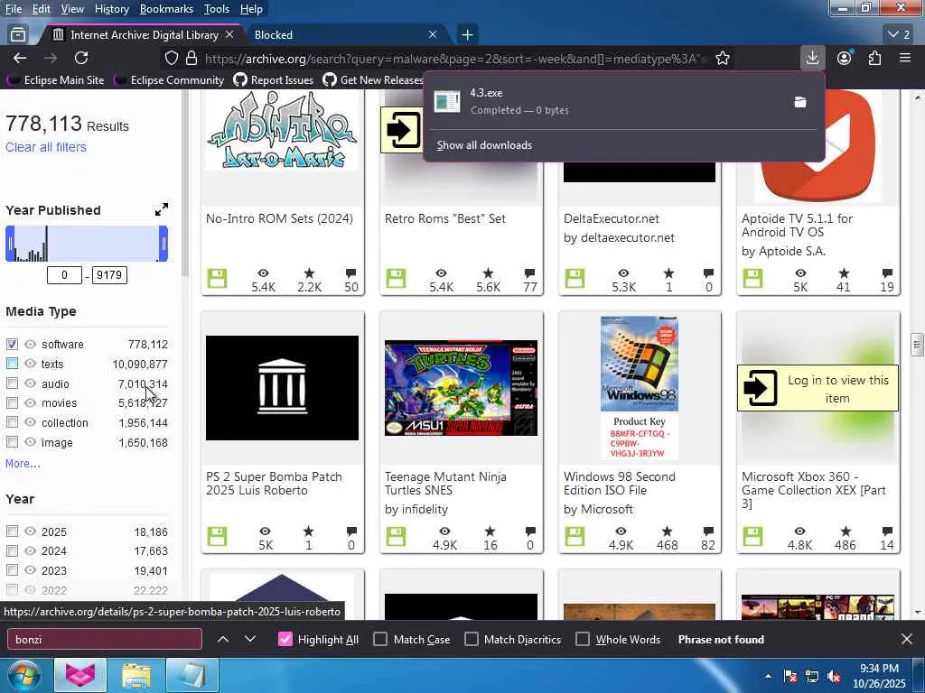Click the left handle of Year Published slider

tap(9, 244)
